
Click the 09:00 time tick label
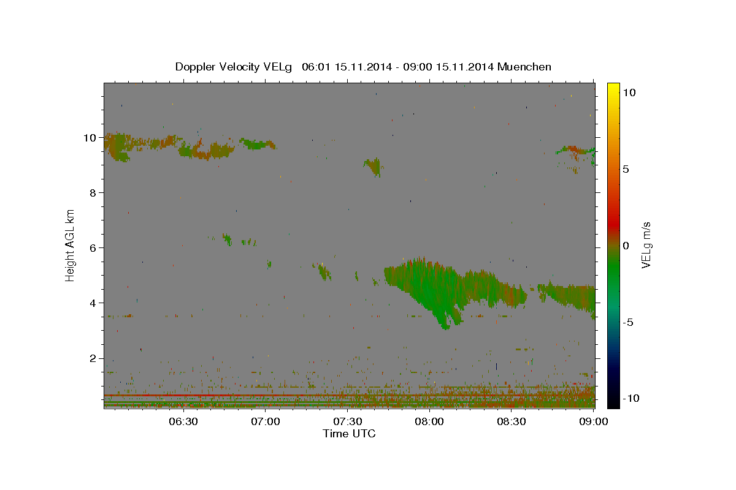coord(594,421)
